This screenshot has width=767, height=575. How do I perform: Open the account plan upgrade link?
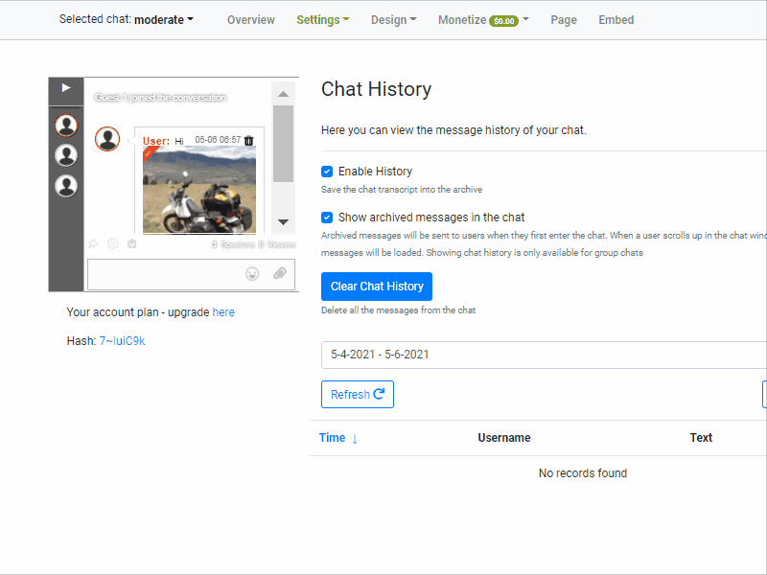[223, 312]
